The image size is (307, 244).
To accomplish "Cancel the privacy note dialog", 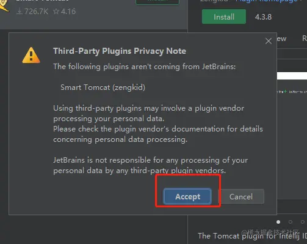I will point(241,196).
